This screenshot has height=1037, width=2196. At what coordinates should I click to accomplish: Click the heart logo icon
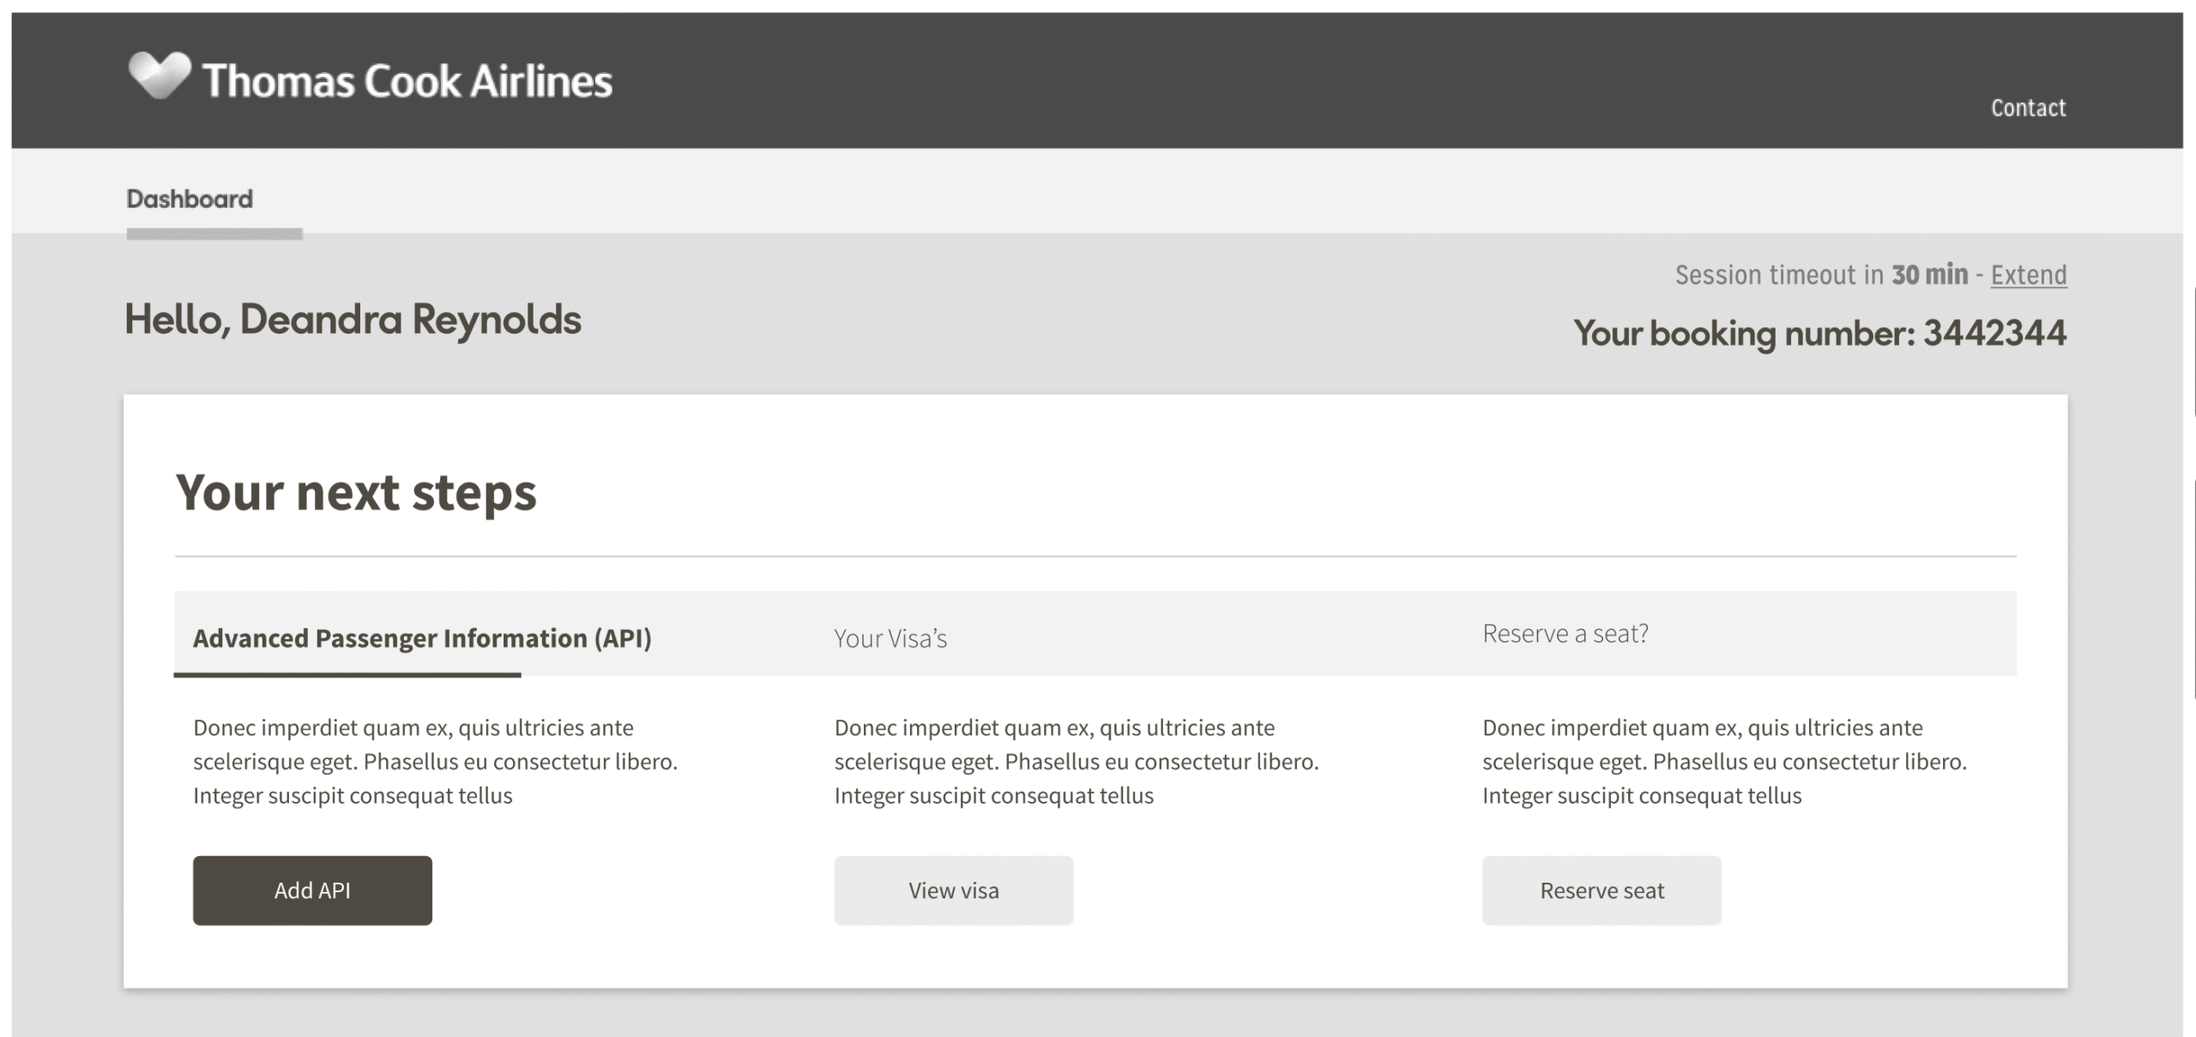pos(159,75)
